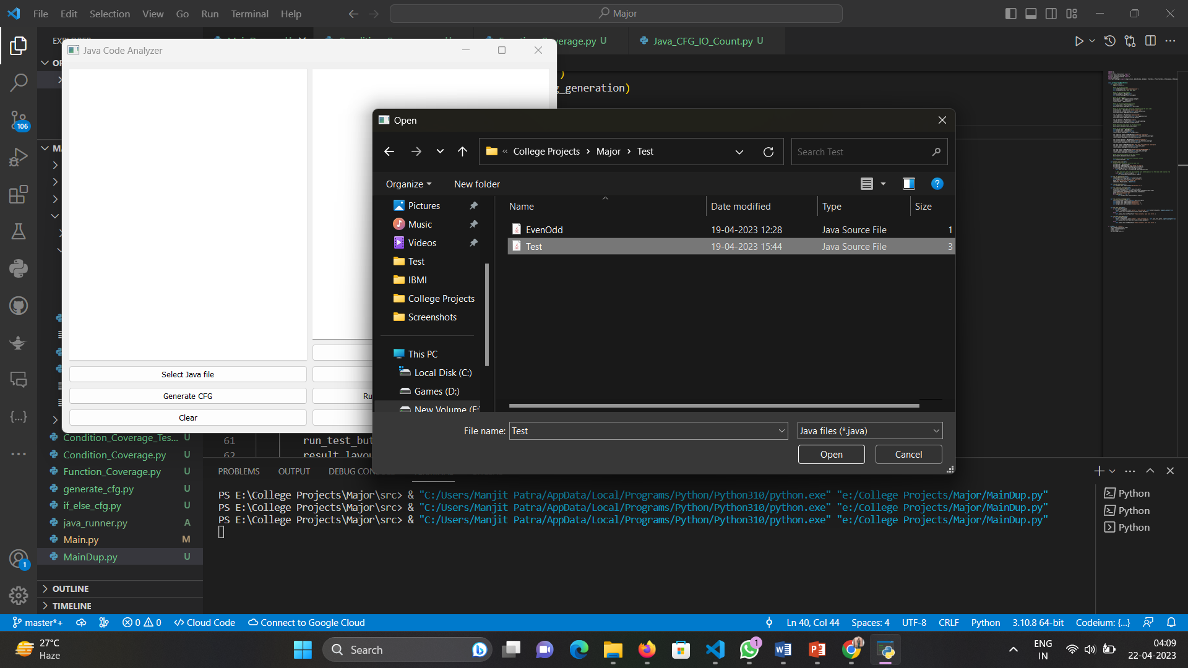Go up one folder level in dialog
Viewport: 1188px width, 668px height.
coord(462,152)
